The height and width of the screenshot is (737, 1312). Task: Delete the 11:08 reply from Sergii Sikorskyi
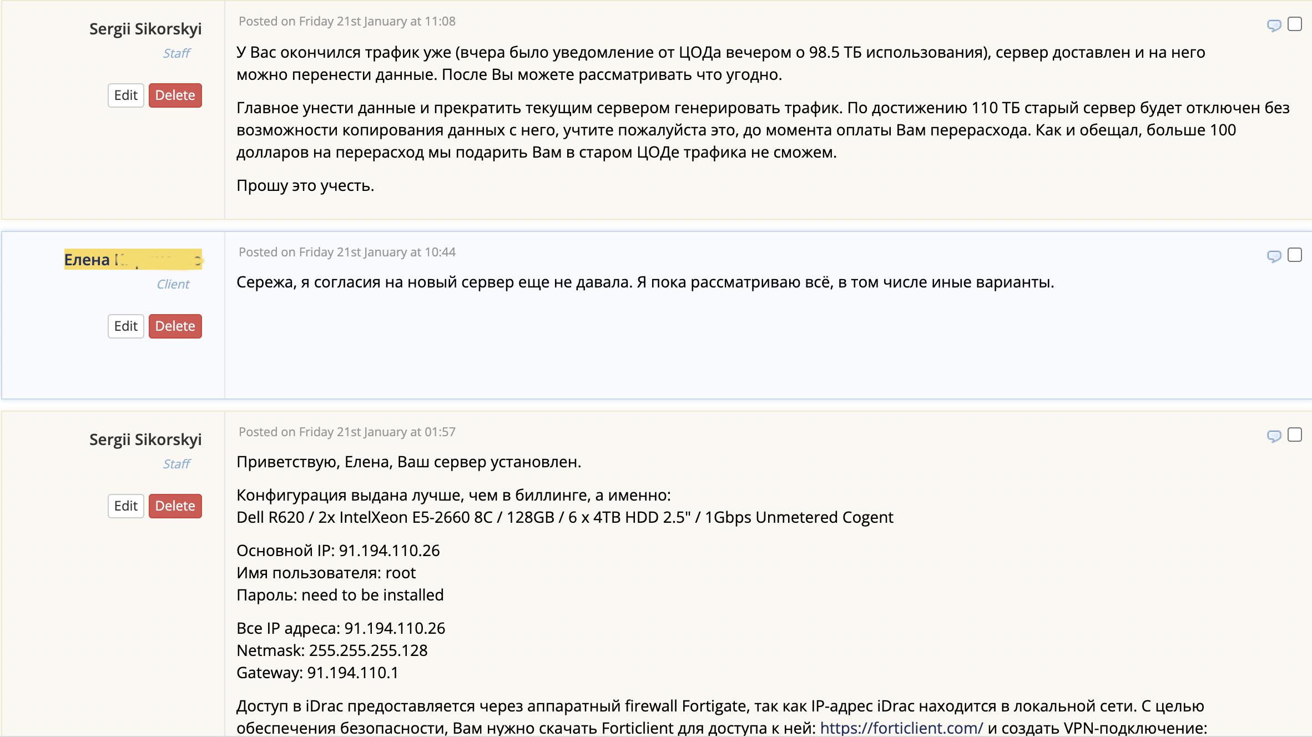[x=175, y=95]
